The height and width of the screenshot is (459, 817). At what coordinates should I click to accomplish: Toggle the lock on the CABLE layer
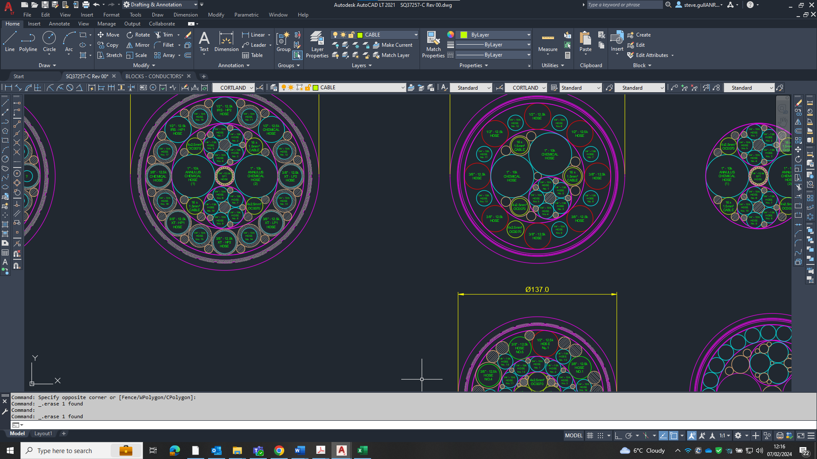351,34
